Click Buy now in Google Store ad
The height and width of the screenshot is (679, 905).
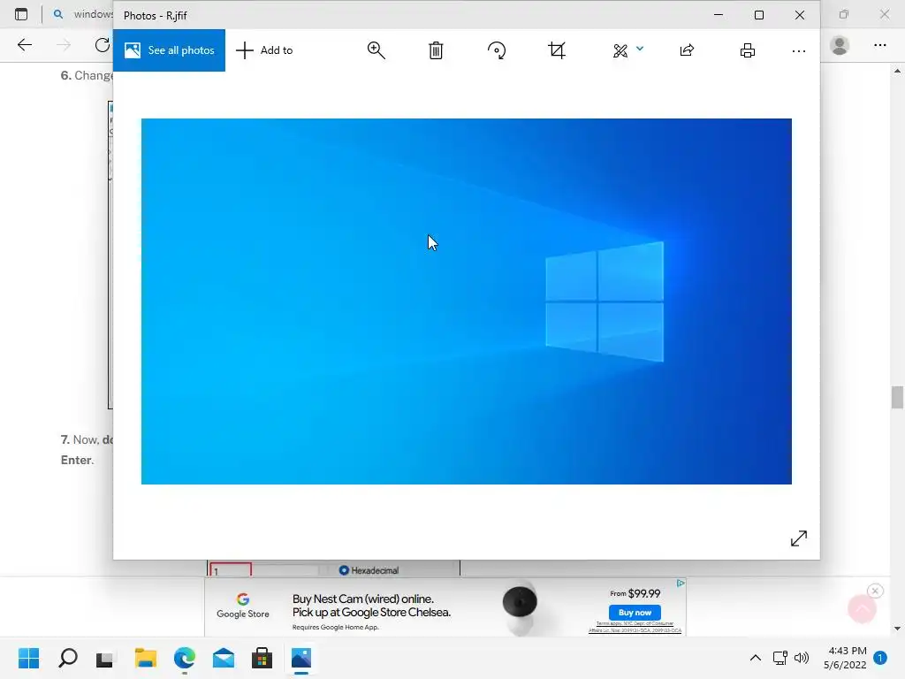coord(635,613)
